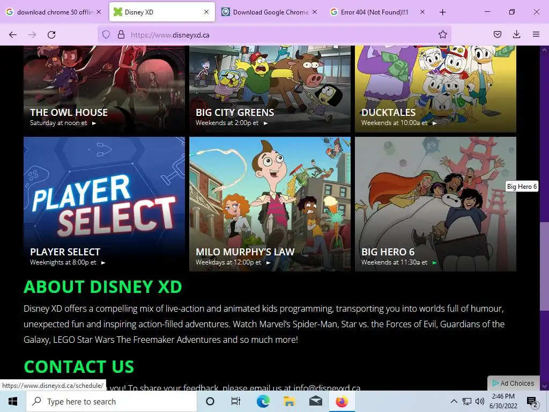Viewport: 549px width, 412px height.
Task: Open The Owl House show card
Action: click(x=104, y=89)
